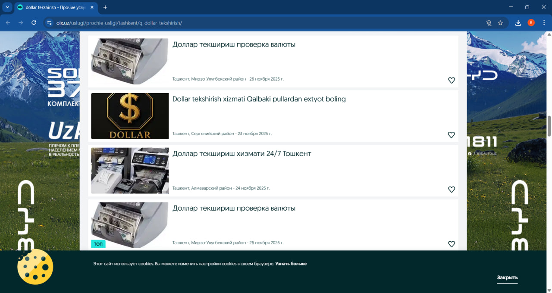Click the crossed-out blocked-permission icon in address bar
This screenshot has height=293, width=552.
489,23
